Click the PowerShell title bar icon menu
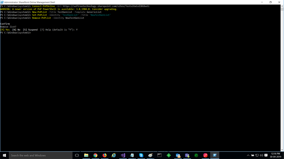Screen dimensions: 284x159 [2, 2]
